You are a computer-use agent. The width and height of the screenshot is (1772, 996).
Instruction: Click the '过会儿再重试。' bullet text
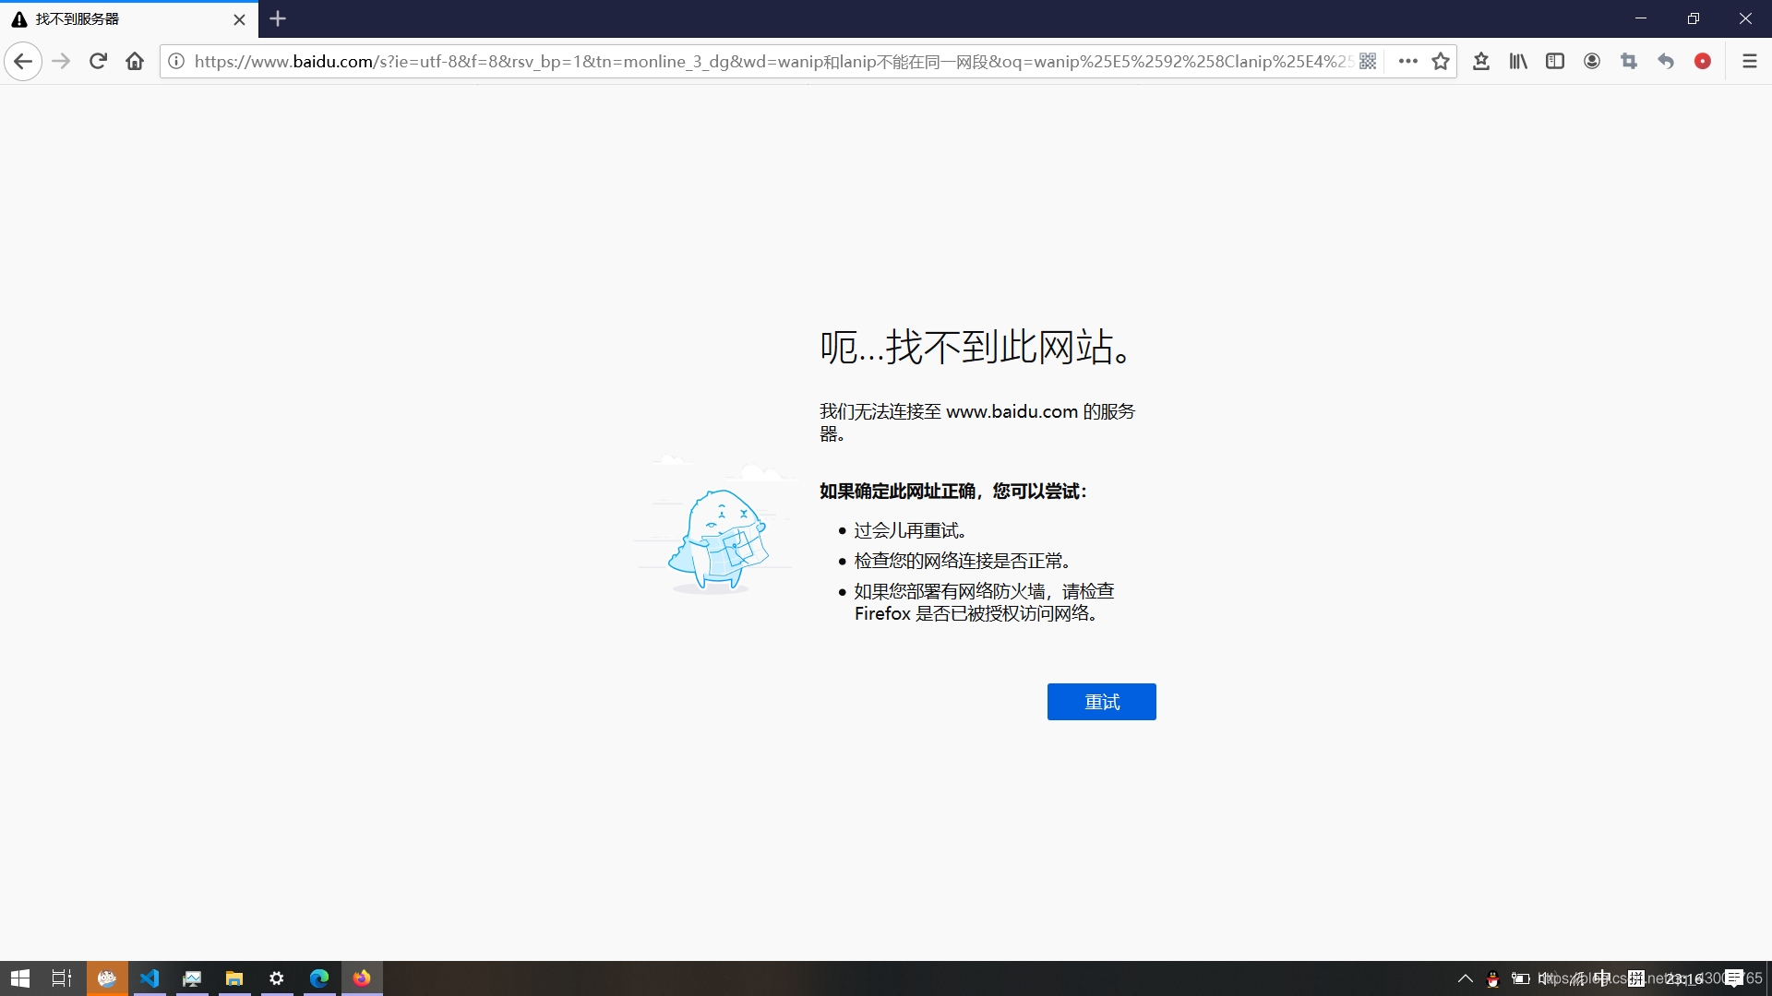(910, 531)
